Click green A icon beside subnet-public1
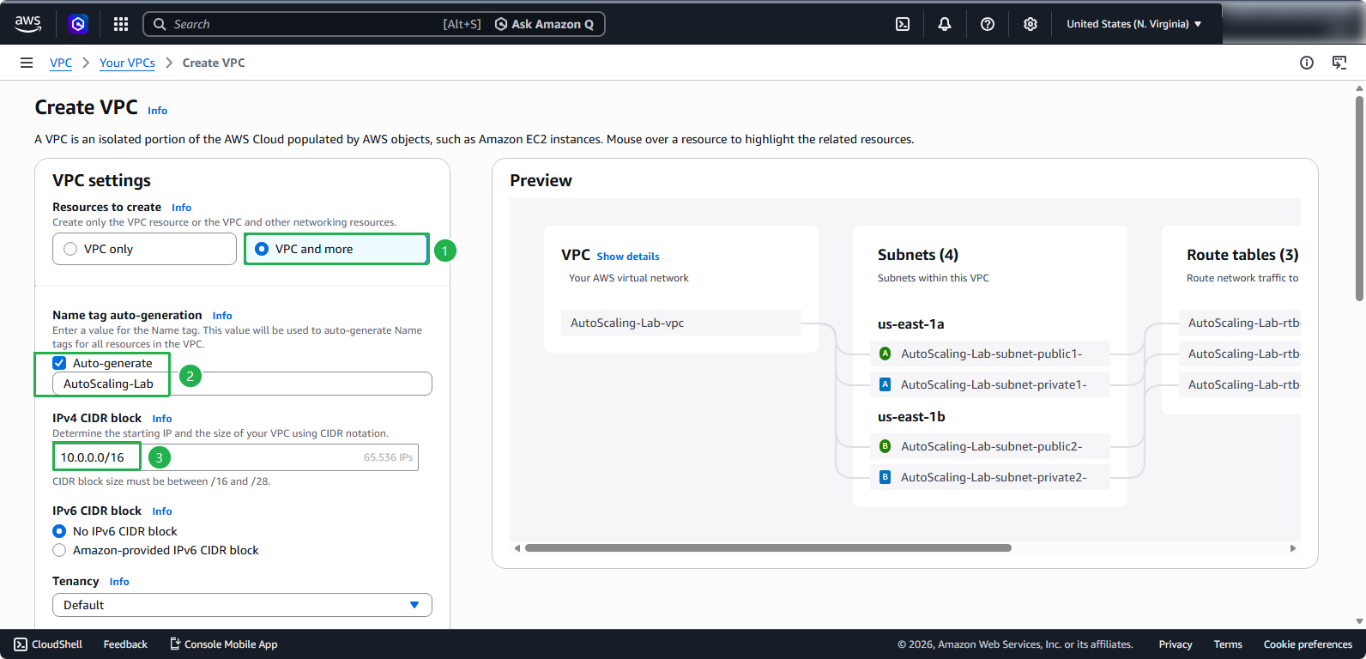1366x659 pixels. pyautogui.click(x=885, y=354)
